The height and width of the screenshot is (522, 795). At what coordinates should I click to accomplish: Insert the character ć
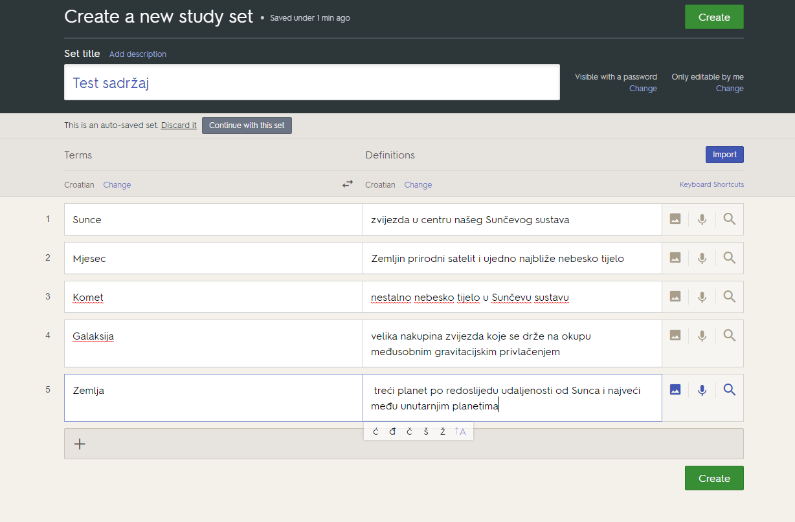pos(375,431)
